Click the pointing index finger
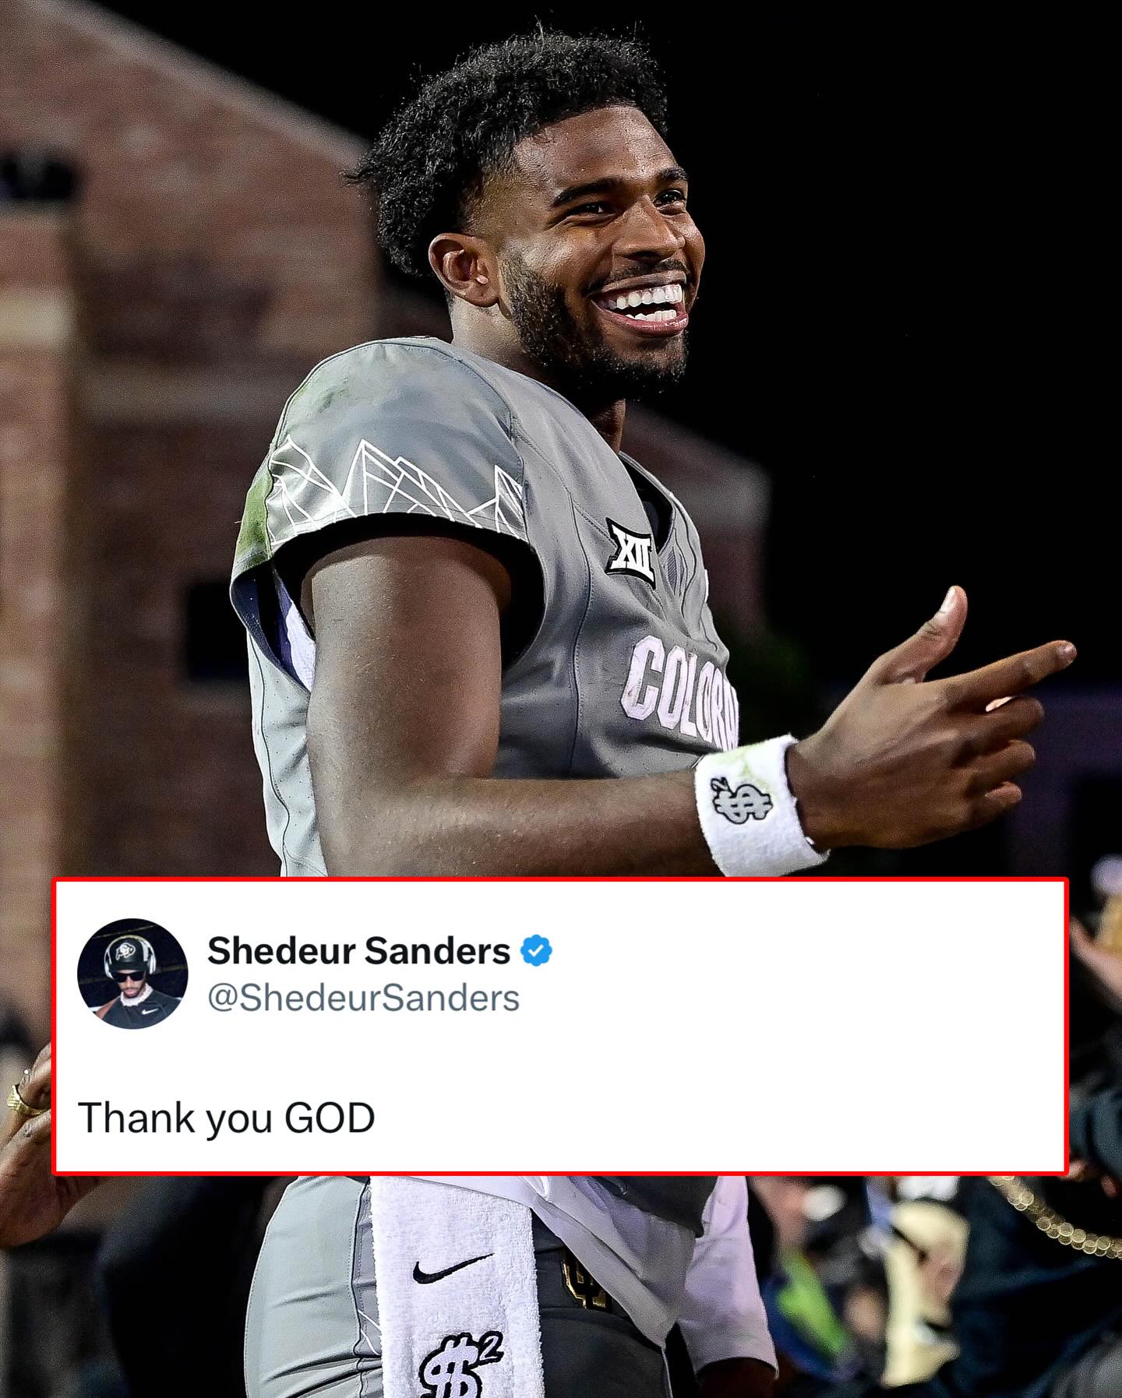The width and height of the screenshot is (1122, 1398). (1013, 666)
